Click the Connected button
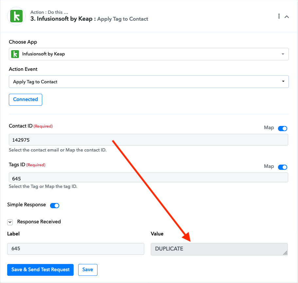 (26, 99)
